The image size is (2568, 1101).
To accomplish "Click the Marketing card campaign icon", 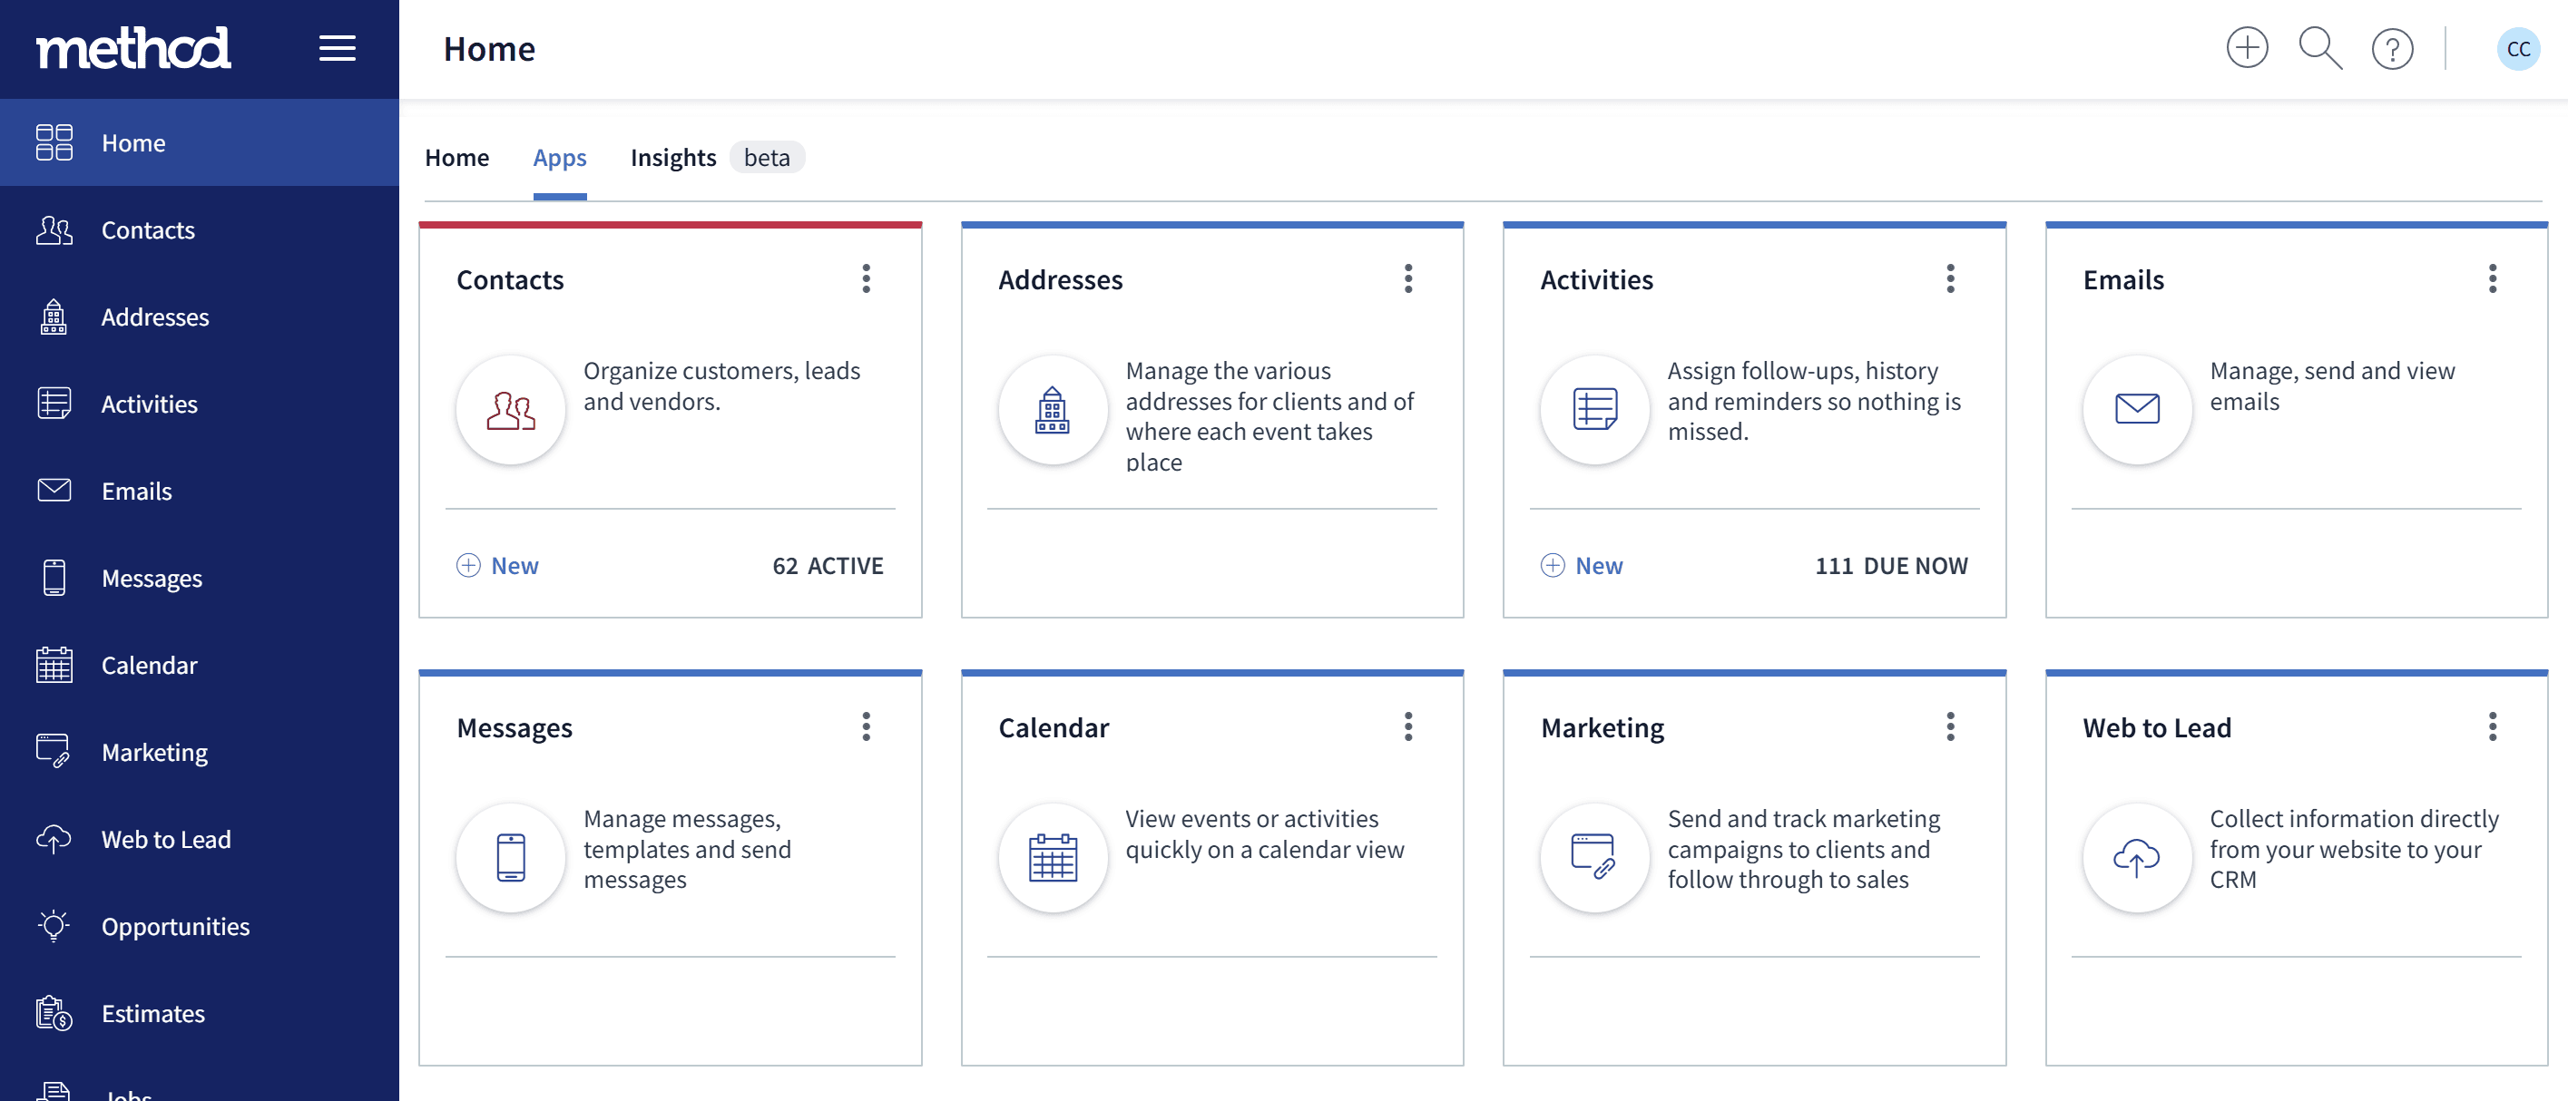I will point(1595,858).
